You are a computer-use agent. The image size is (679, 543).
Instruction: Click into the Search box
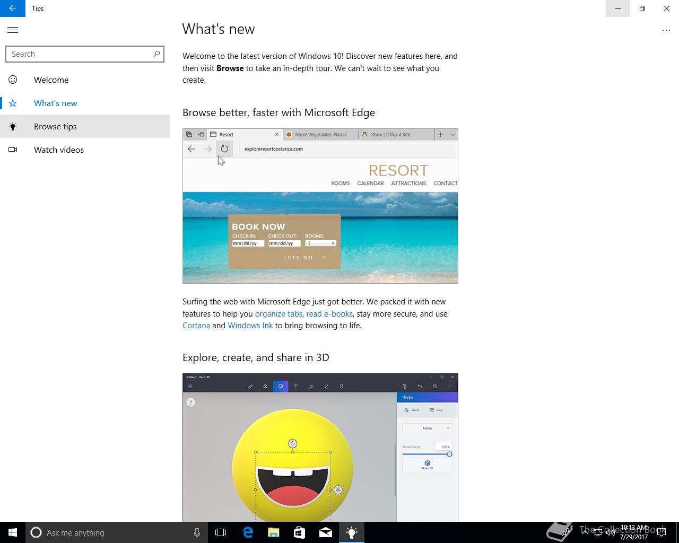85,54
